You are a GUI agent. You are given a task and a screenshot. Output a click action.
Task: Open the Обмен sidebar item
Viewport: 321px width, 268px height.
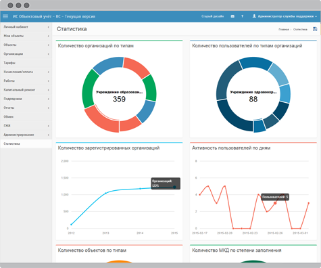26,117
